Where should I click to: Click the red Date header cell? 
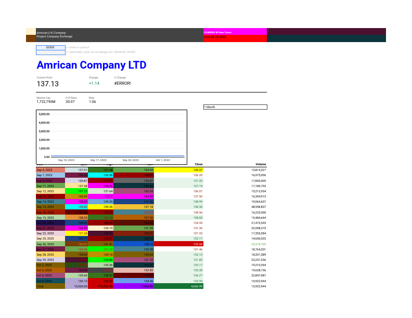pyautogui.click(x=235, y=38)
